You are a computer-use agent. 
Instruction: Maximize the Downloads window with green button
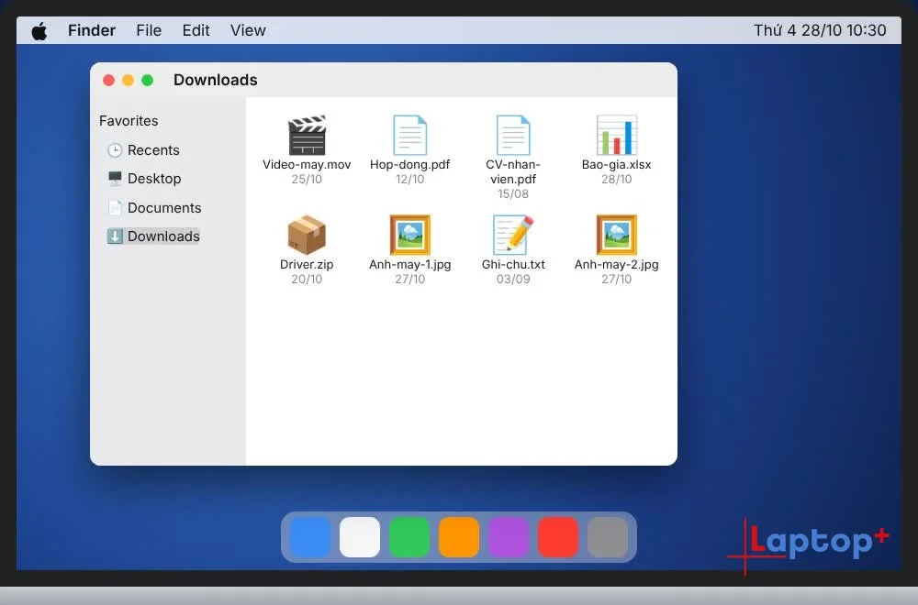pyautogui.click(x=147, y=80)
